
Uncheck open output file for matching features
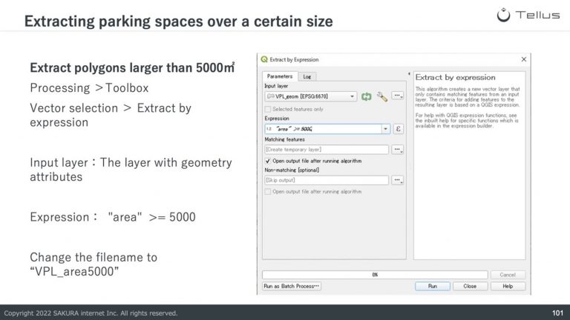(268, 161)
